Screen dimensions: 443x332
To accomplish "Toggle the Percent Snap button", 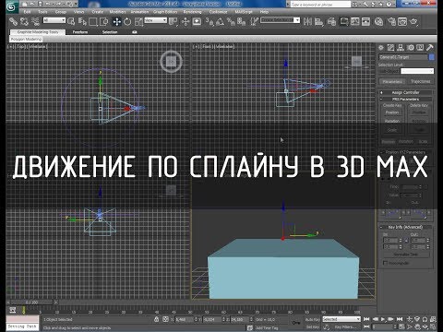I will click(231, 21).
